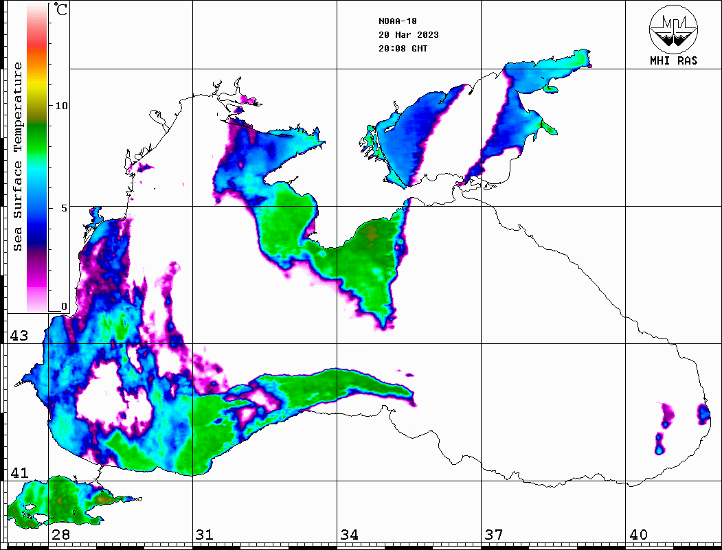Viewport: 722px width, 550px height.
Task: Click the MHI RAS logo emblem
Action: point(673,29)
